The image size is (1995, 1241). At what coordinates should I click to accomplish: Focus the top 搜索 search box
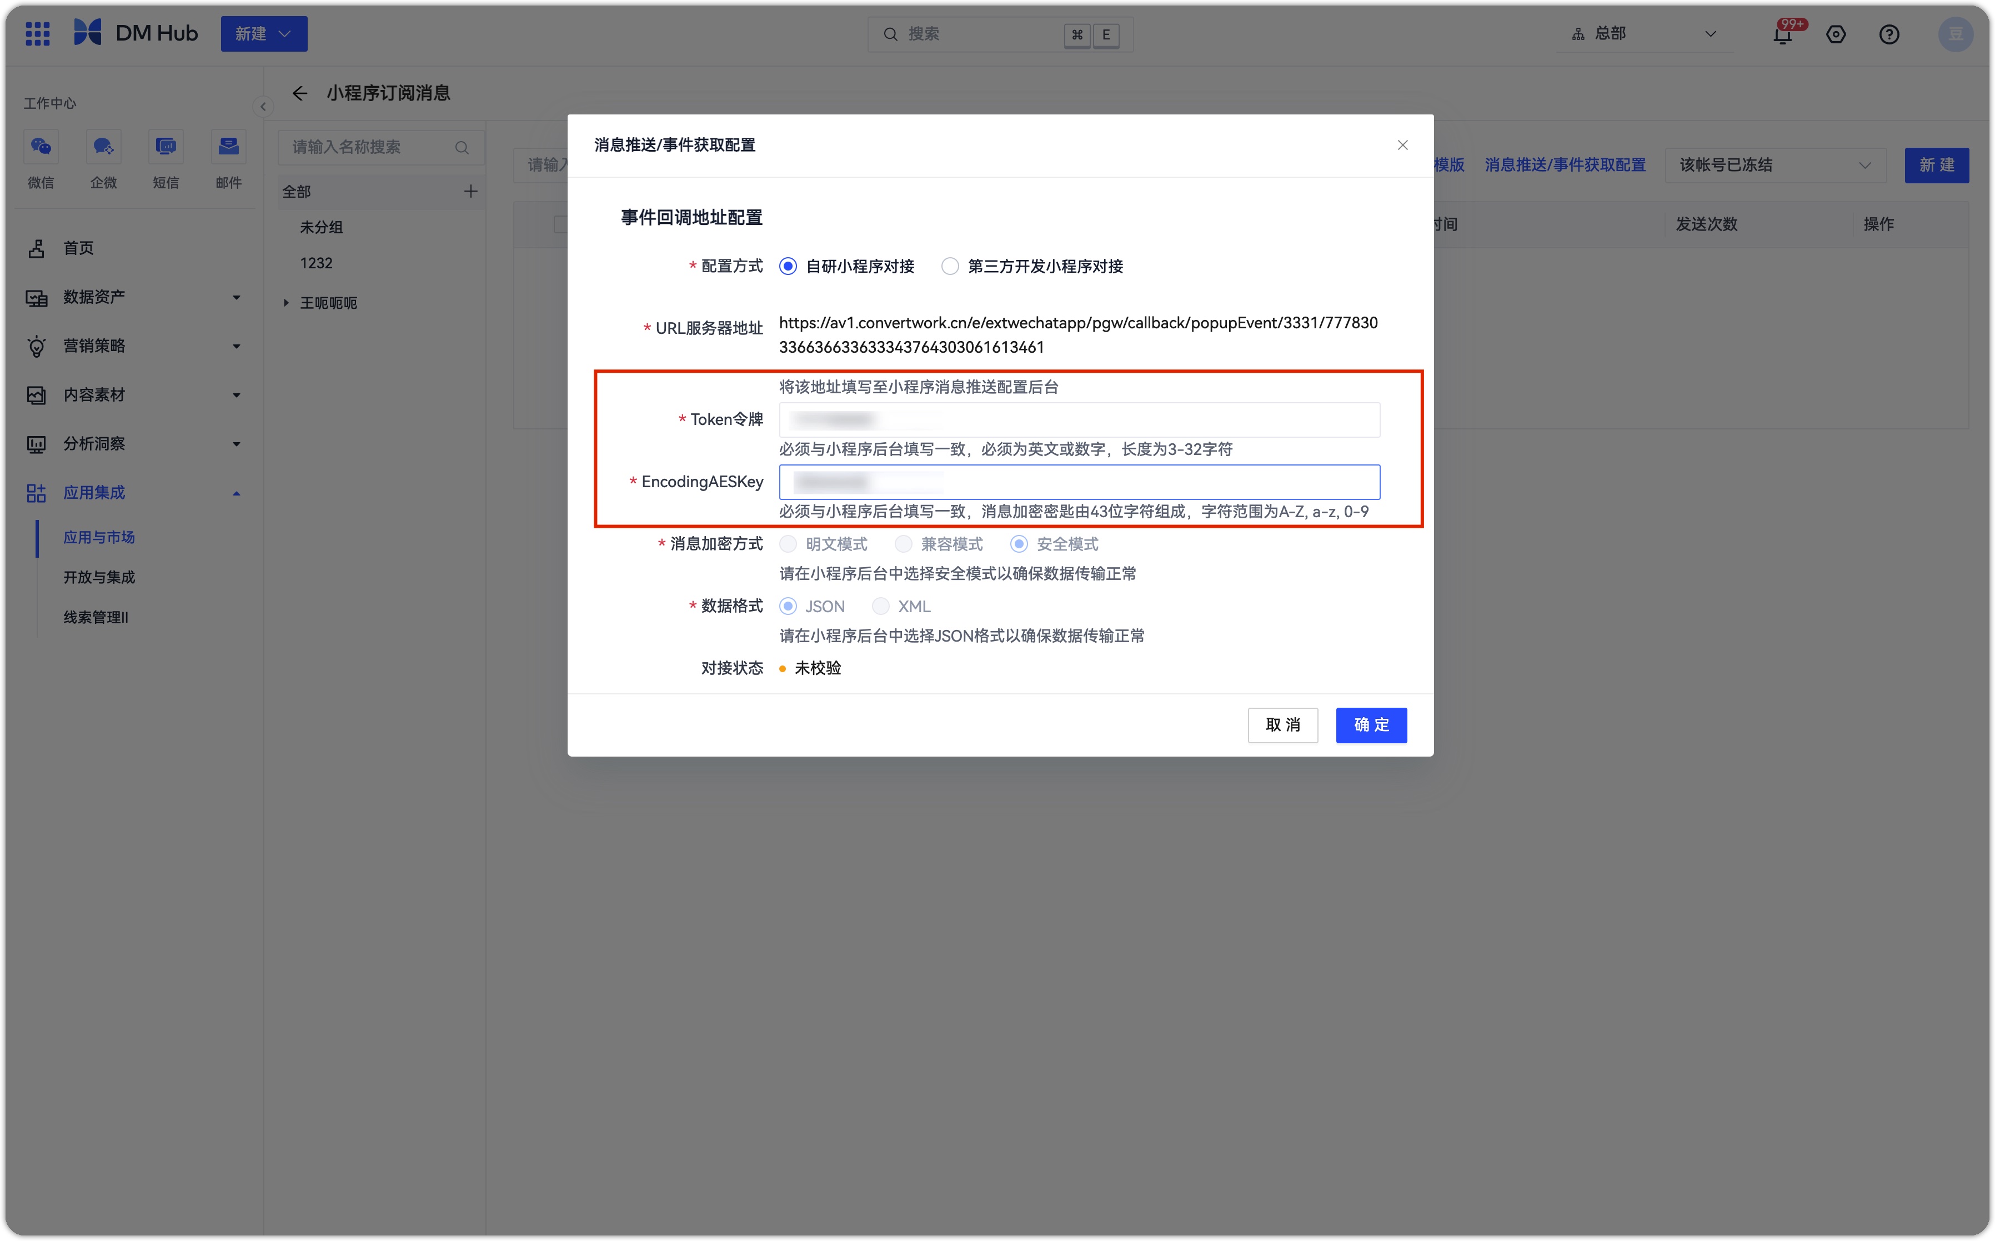click(x=1000, y=34)
